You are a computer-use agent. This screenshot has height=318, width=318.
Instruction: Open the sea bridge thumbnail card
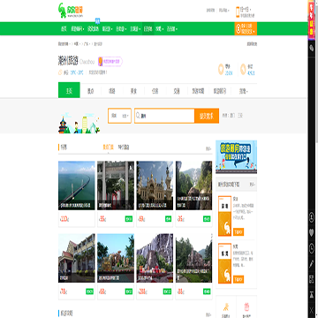coord(77,185)
